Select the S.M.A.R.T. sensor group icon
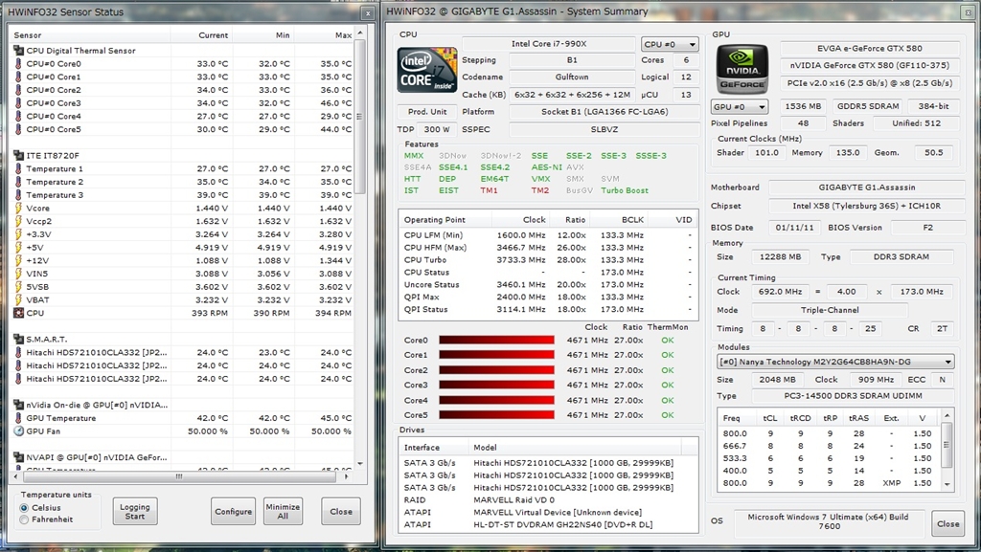Screen dimensions: 981x552 [18, 339]
